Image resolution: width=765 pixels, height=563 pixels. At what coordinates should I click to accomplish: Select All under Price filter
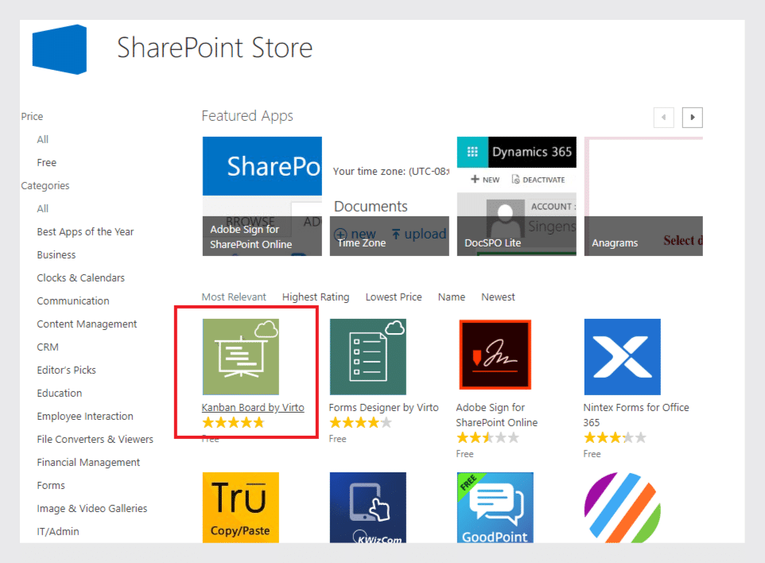(x=42, y=139)
